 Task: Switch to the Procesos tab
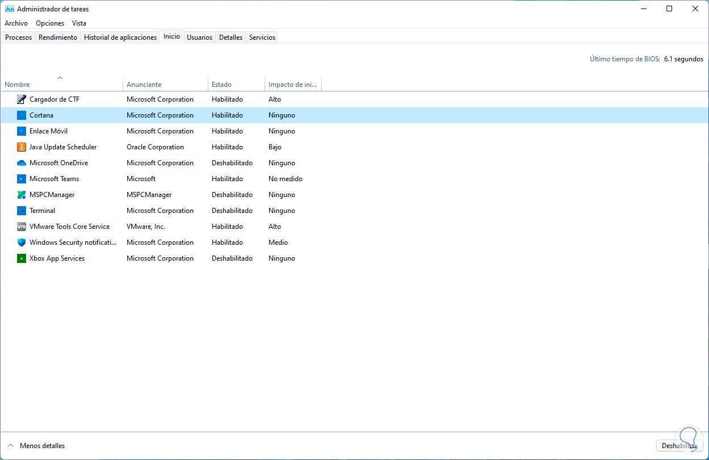click(x=19, y=37)
